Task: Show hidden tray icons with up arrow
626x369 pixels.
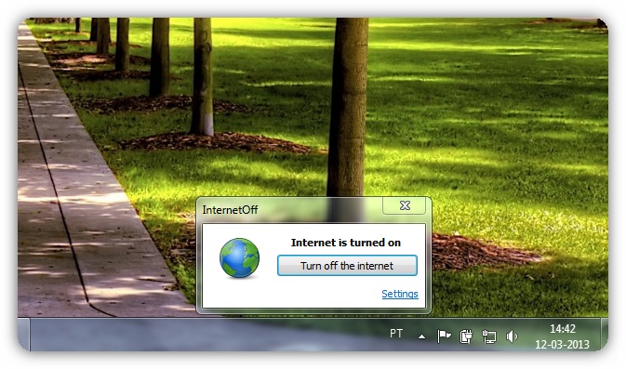Action: click(421, 336)
